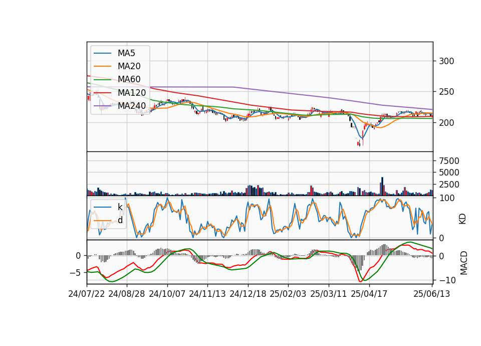Click the MA20 legend label
Screen dimensions: 481x346
tap(129, 66)
